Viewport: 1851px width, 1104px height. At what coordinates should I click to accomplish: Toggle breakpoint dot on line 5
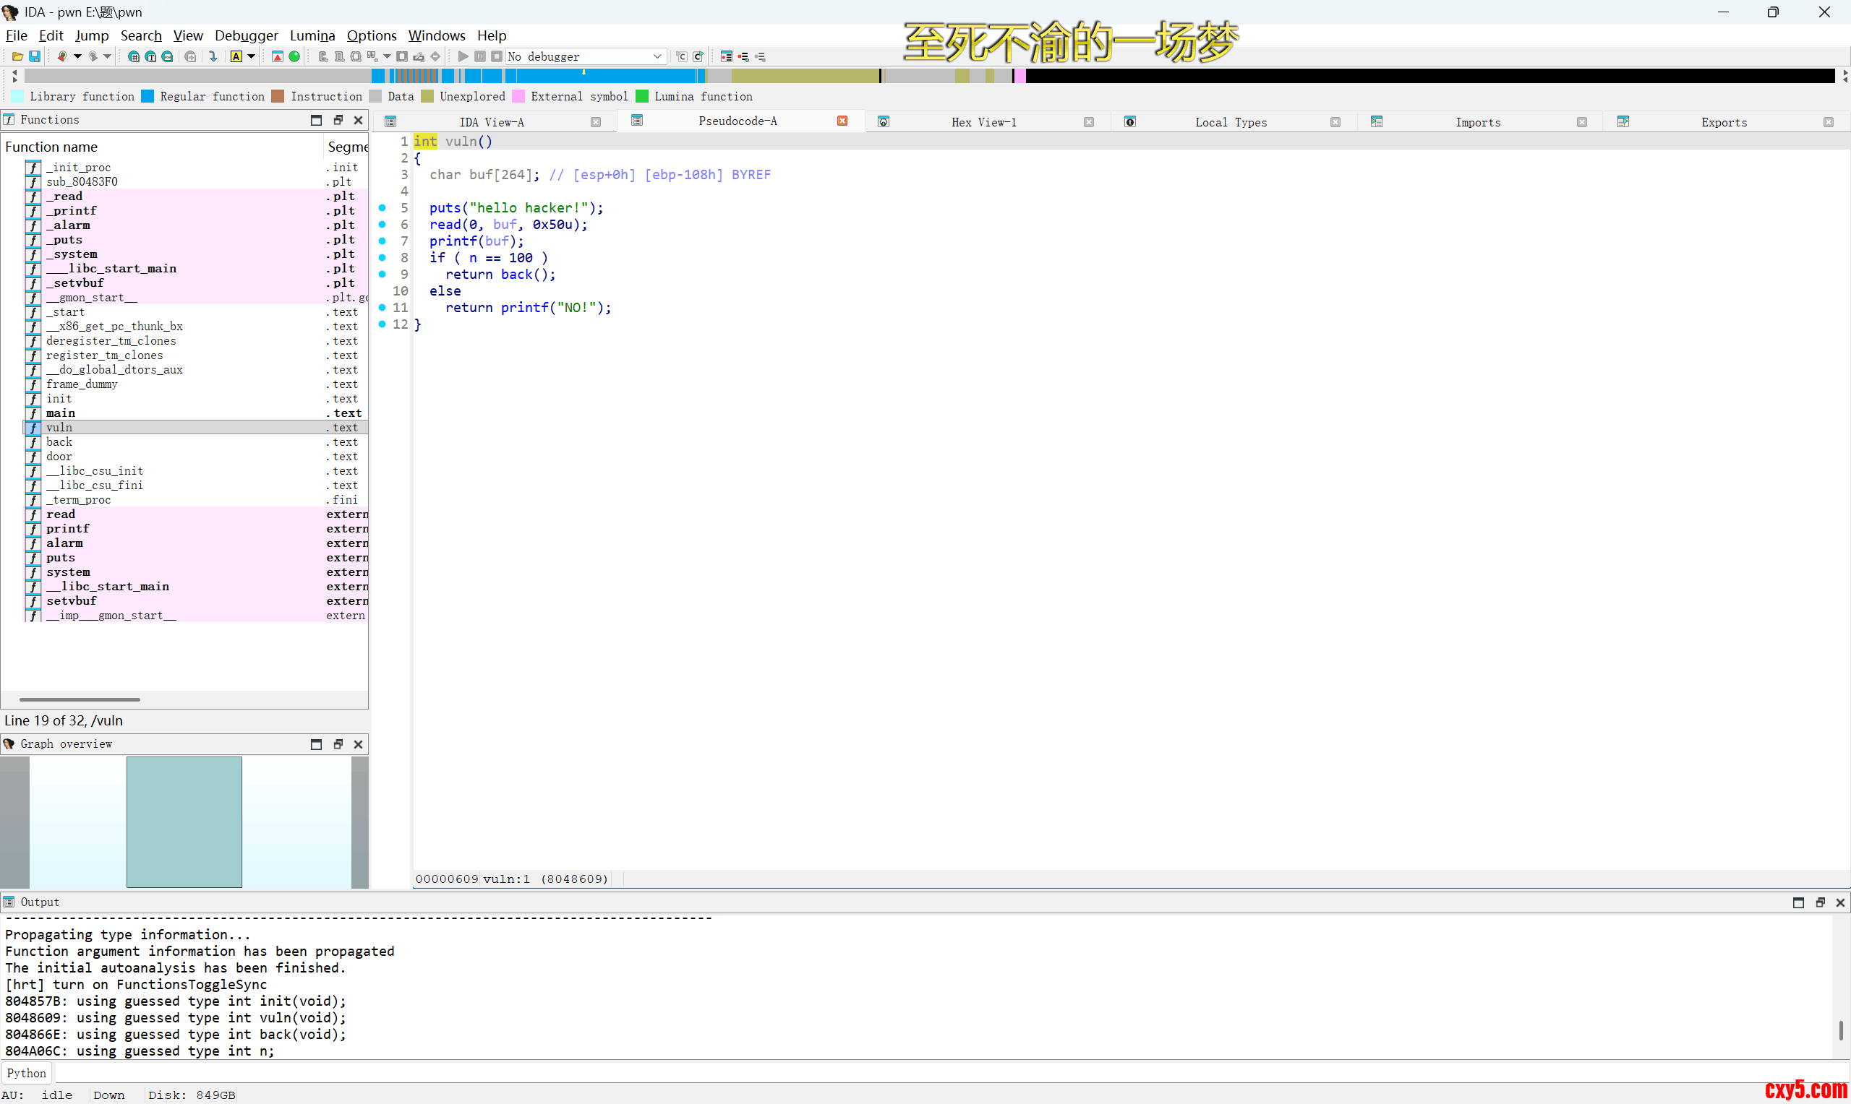(382, 207)
